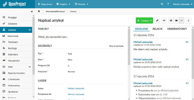Open activity #3 anchor link
Image resolution: width=194 pixels, height=100 pixels.
click(x=187, y=83)
